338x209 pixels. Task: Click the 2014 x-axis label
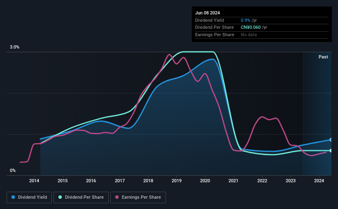pos(34,181)
